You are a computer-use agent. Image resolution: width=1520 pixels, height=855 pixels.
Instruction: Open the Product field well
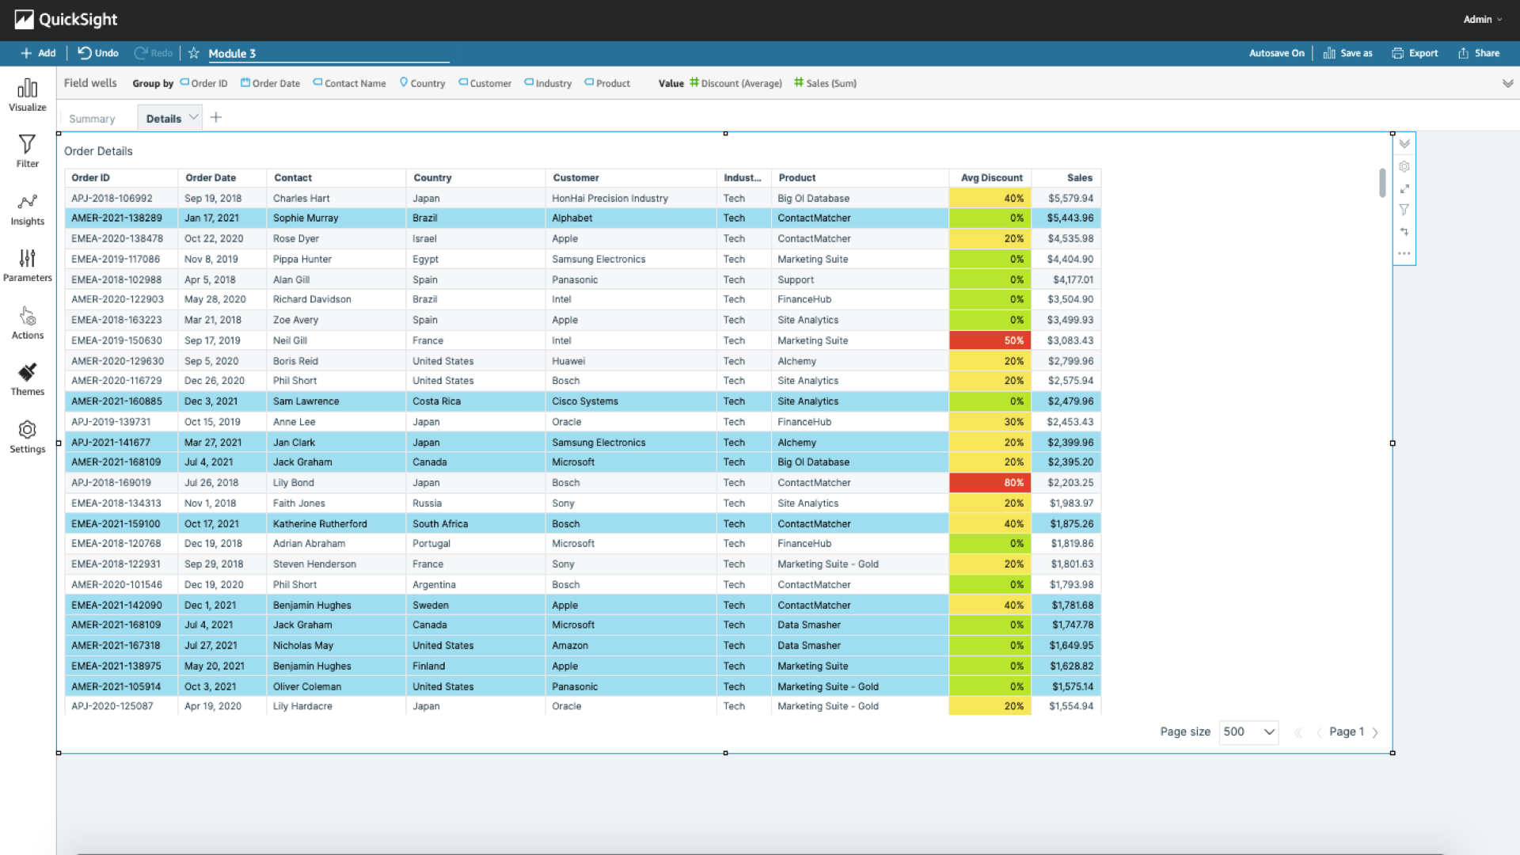(607, 83)
